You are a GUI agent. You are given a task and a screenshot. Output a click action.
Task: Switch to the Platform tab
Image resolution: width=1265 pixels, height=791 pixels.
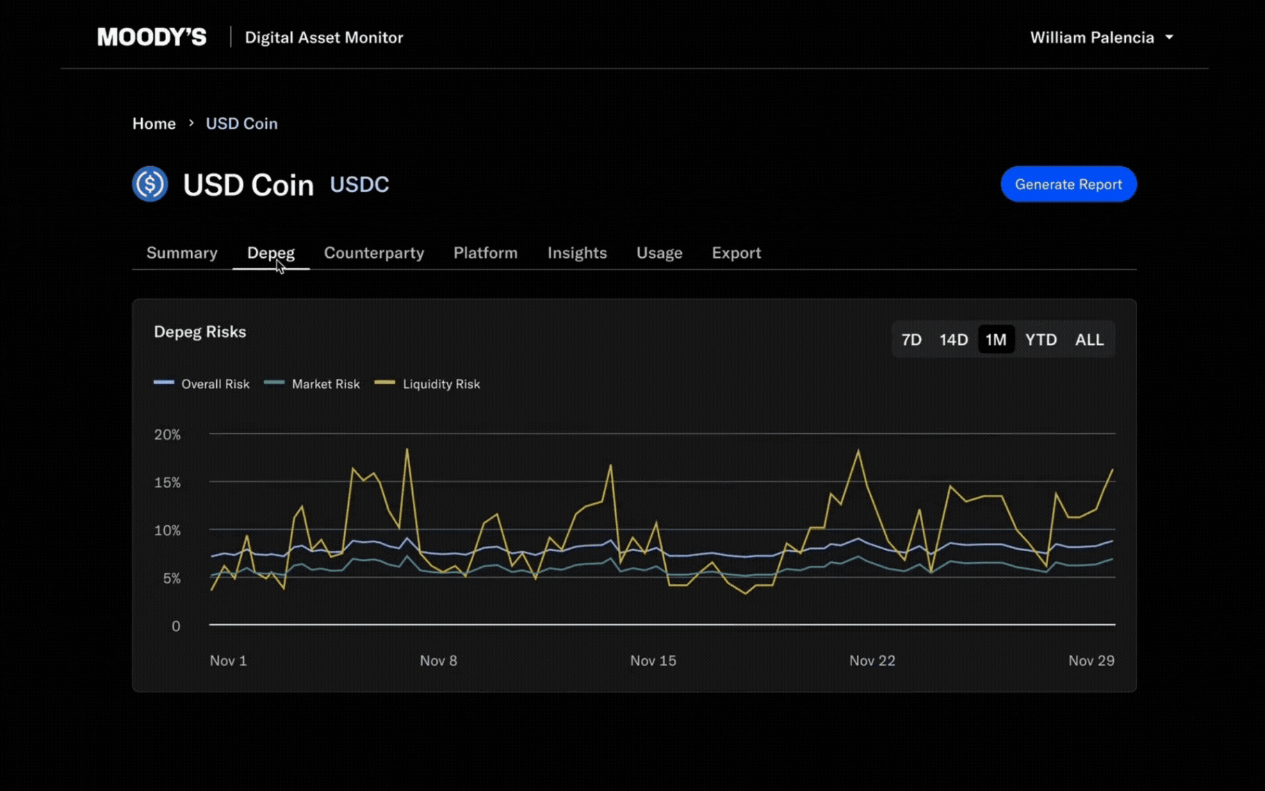click(485, 253)
